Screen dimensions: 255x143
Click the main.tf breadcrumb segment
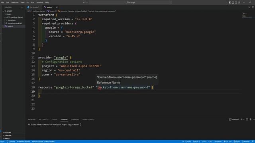52,11
